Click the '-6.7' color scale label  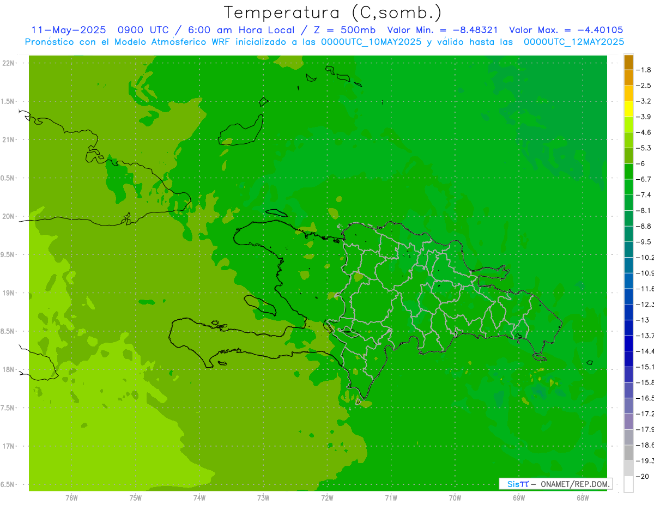(645, 179)
